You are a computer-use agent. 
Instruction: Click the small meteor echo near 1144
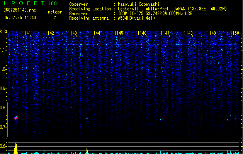tap(87, 119)
